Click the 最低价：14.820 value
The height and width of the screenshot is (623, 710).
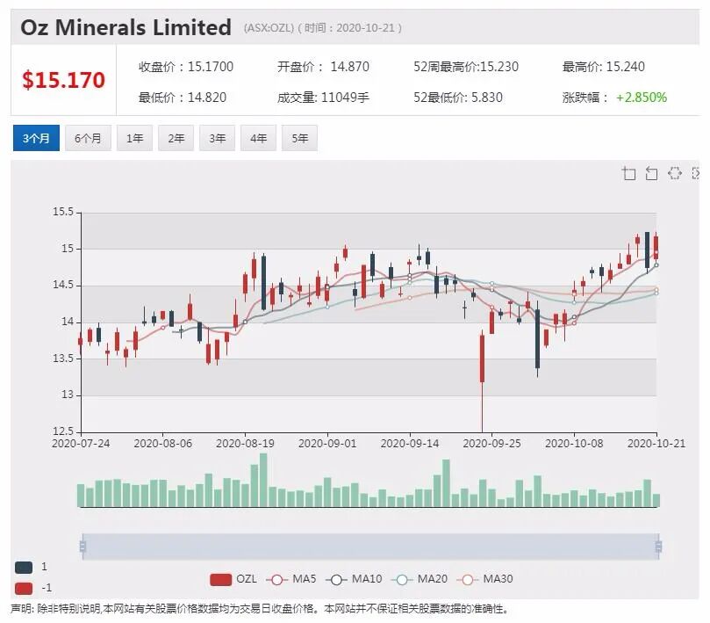pos(183,98)
